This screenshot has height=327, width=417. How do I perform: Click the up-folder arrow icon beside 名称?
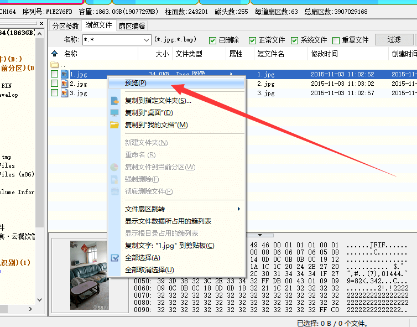[55, 54]
